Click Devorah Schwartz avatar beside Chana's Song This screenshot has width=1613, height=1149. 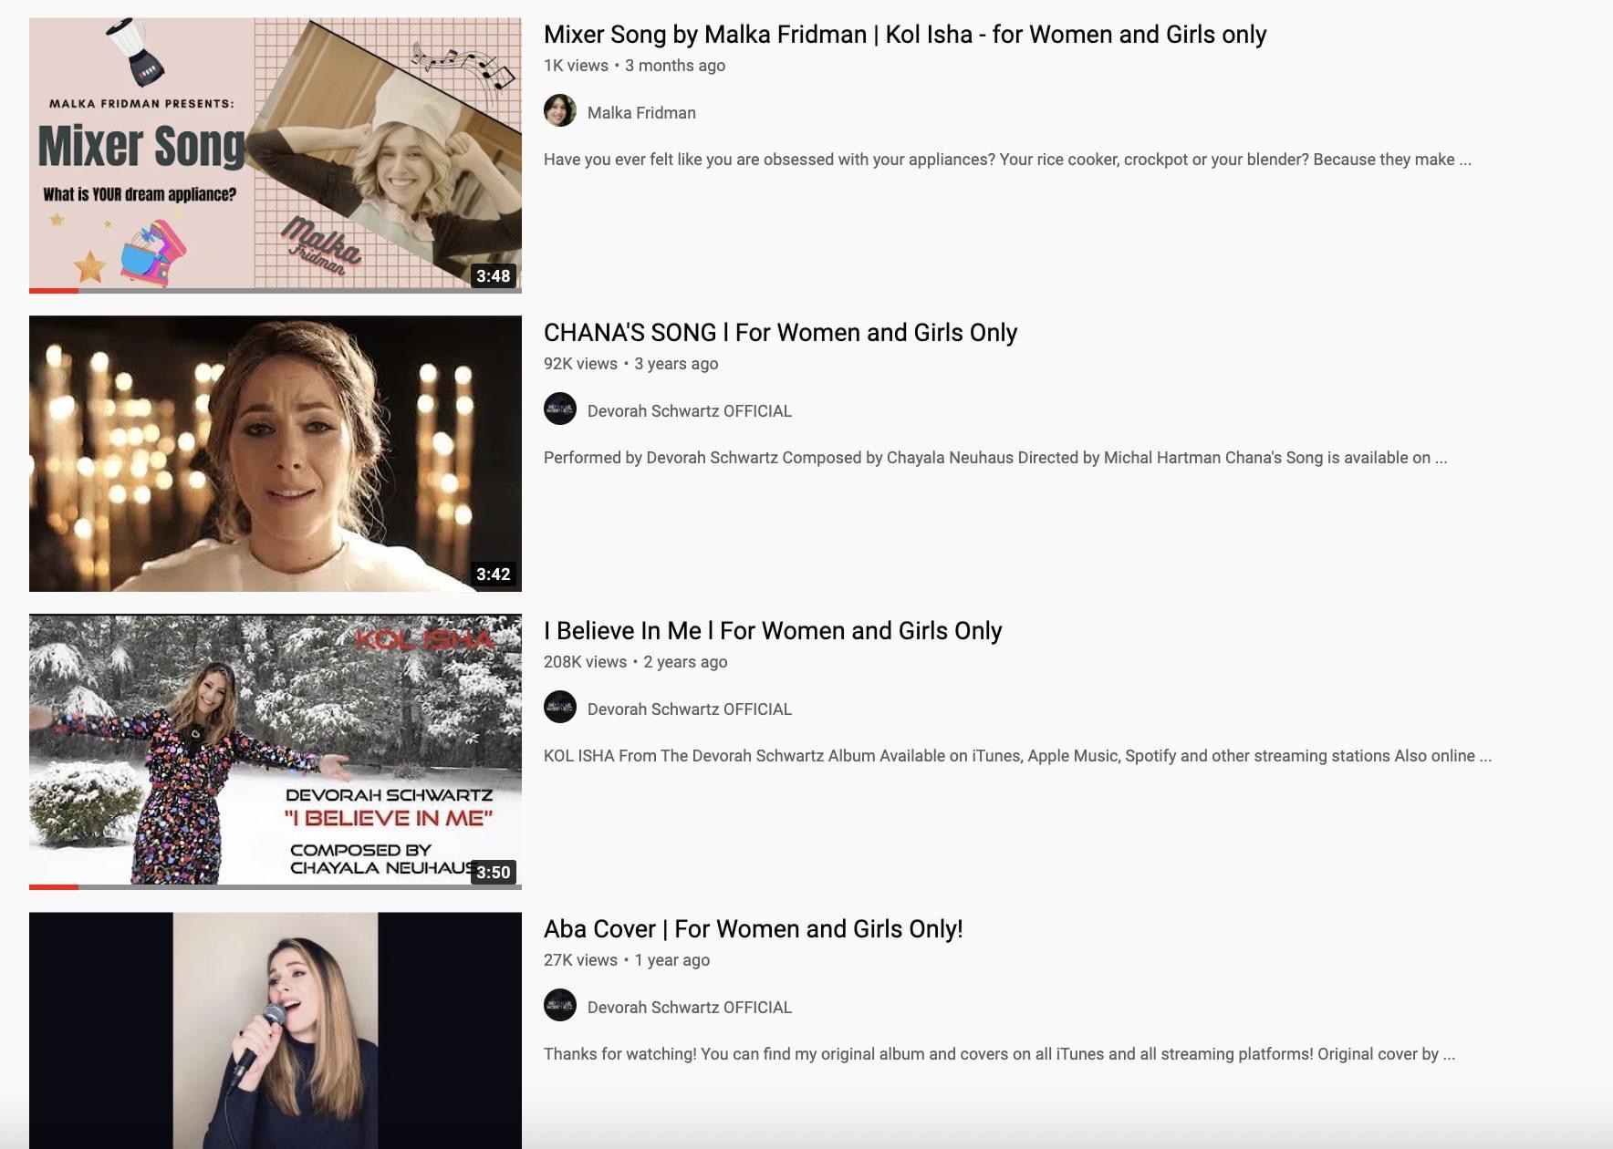coord(560,409)
